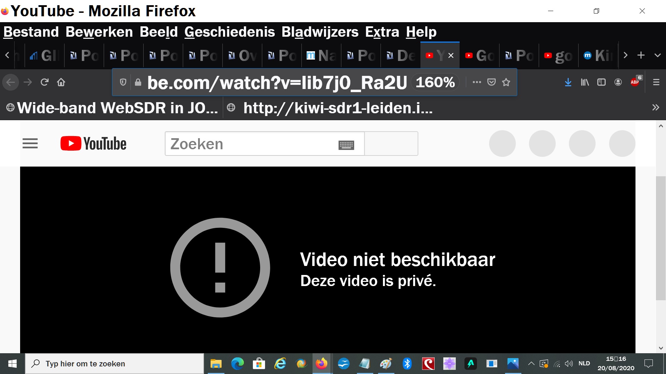
Task: Open Adblock Plus extension icon
Action: (635, 82)
